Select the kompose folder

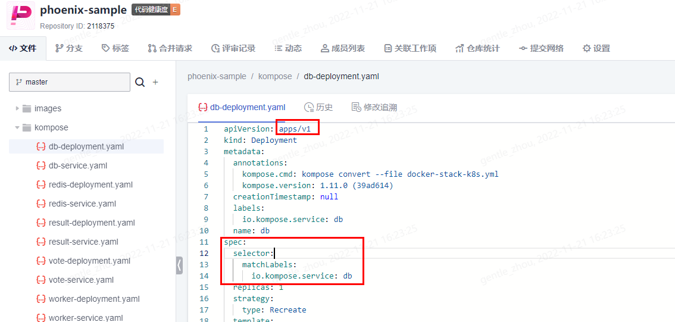point(51,127)
